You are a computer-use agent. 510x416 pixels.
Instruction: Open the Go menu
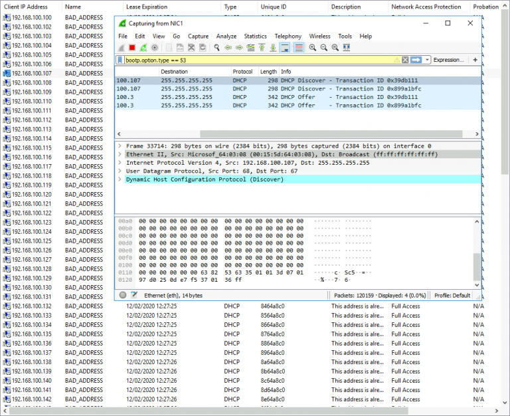point(176,36)
